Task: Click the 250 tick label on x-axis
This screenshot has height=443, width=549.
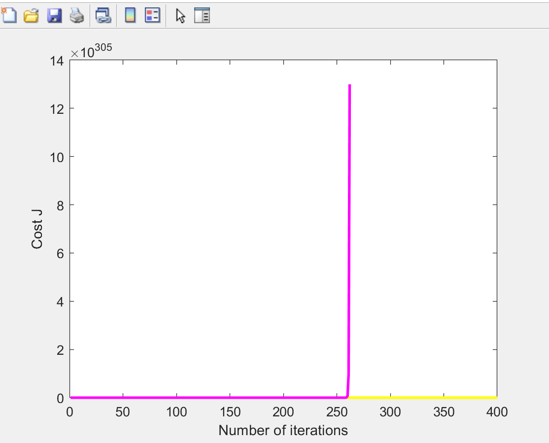Action: click(337, 412)
